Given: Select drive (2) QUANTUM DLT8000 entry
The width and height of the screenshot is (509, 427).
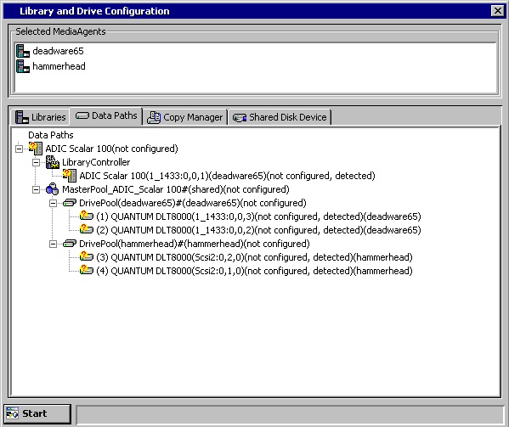Looking at the screenshot, I should [258, 230].
